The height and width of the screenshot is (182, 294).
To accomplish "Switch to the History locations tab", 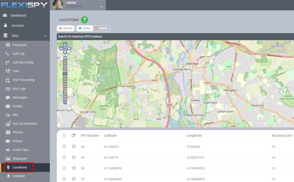I will pyautogui.click(x=101, y=28).
